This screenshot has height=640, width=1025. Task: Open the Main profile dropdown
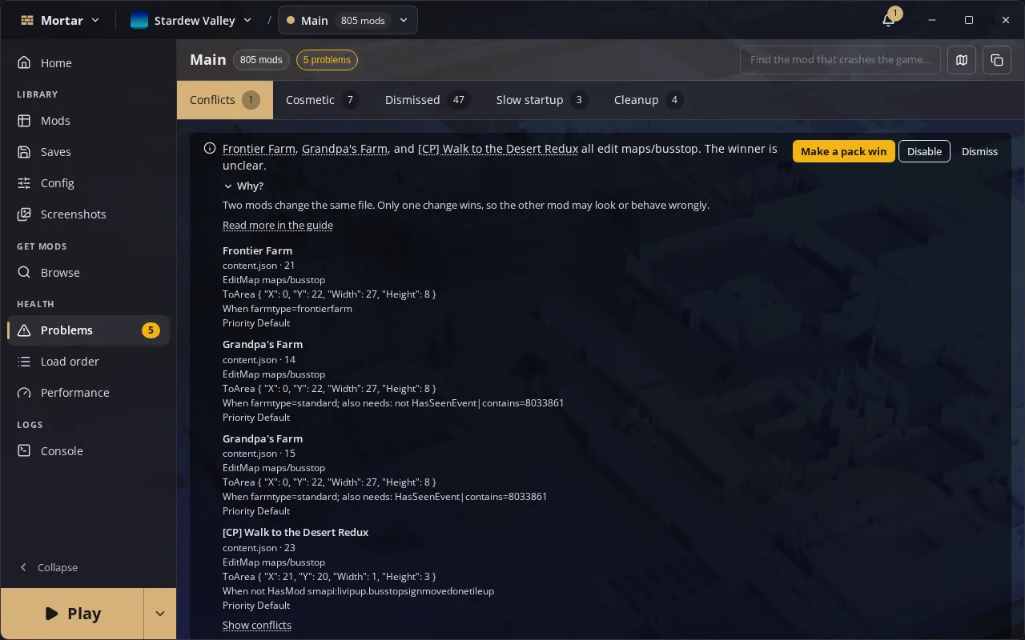point(348,20)
